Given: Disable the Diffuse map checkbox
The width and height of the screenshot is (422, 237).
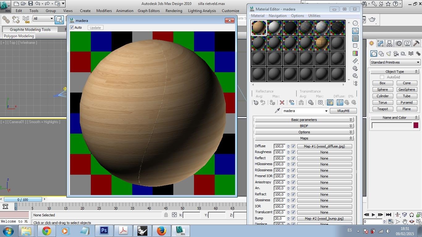Looking at the screenshot, I should 293,146.
